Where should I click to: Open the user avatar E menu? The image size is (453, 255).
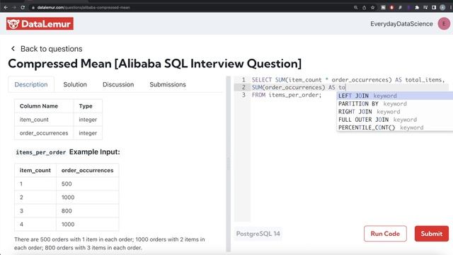click(444, 23)
